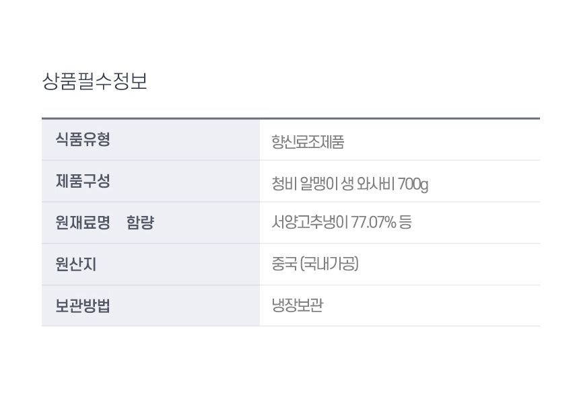
Task: Click the 향신료조제품 value text
Action: pos(308,142)
